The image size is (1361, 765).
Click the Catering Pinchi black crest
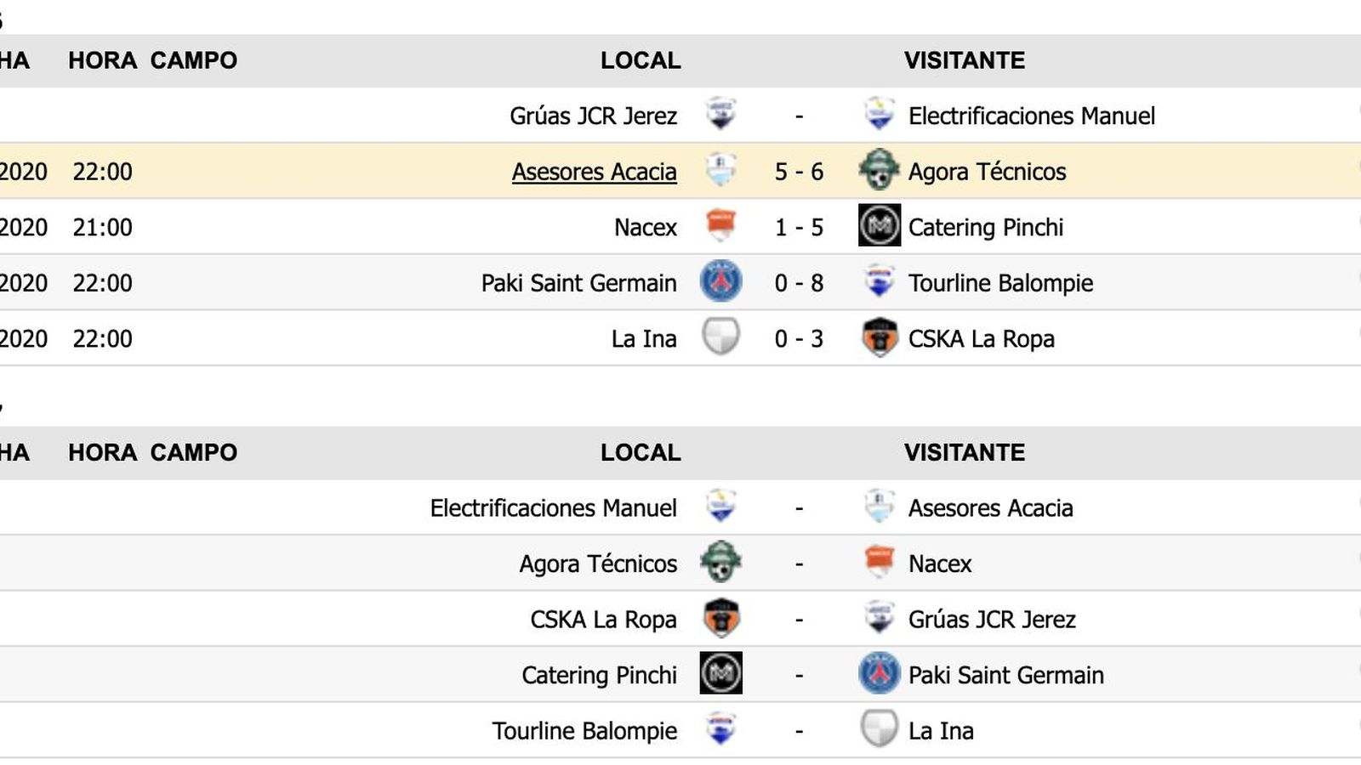click(x=880, y=227)
